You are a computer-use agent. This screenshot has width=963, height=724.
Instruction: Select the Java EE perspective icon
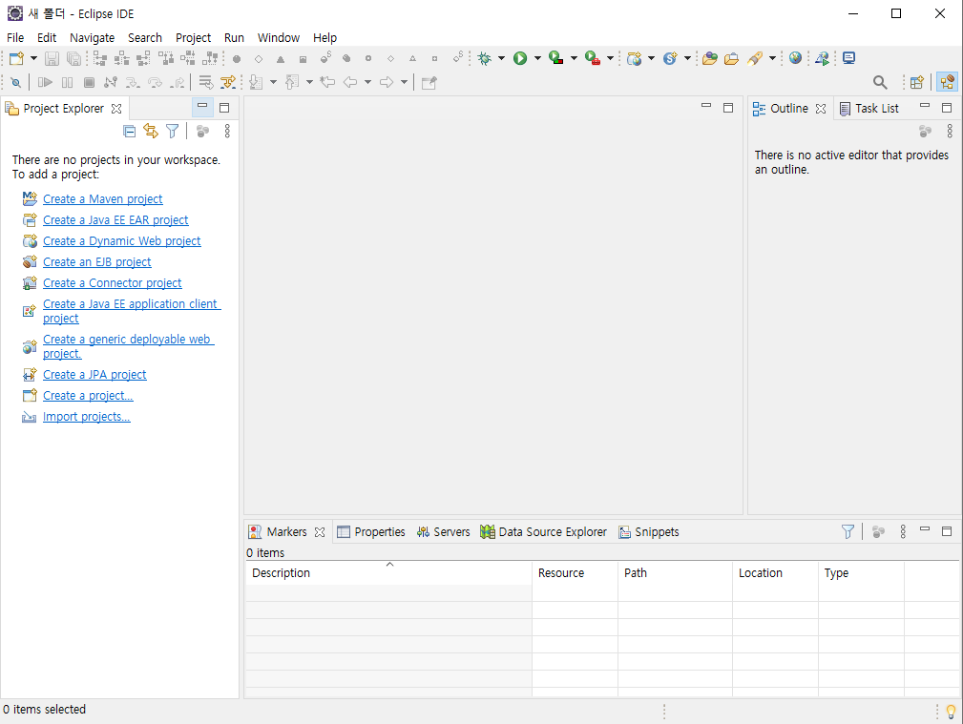947,82
